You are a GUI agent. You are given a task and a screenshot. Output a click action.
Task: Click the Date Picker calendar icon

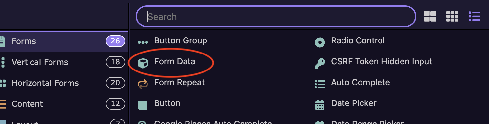click(x=320, y=105)
